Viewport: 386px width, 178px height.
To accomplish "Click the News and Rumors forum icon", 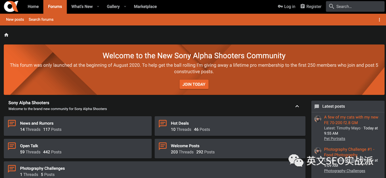I will point(12,123).
